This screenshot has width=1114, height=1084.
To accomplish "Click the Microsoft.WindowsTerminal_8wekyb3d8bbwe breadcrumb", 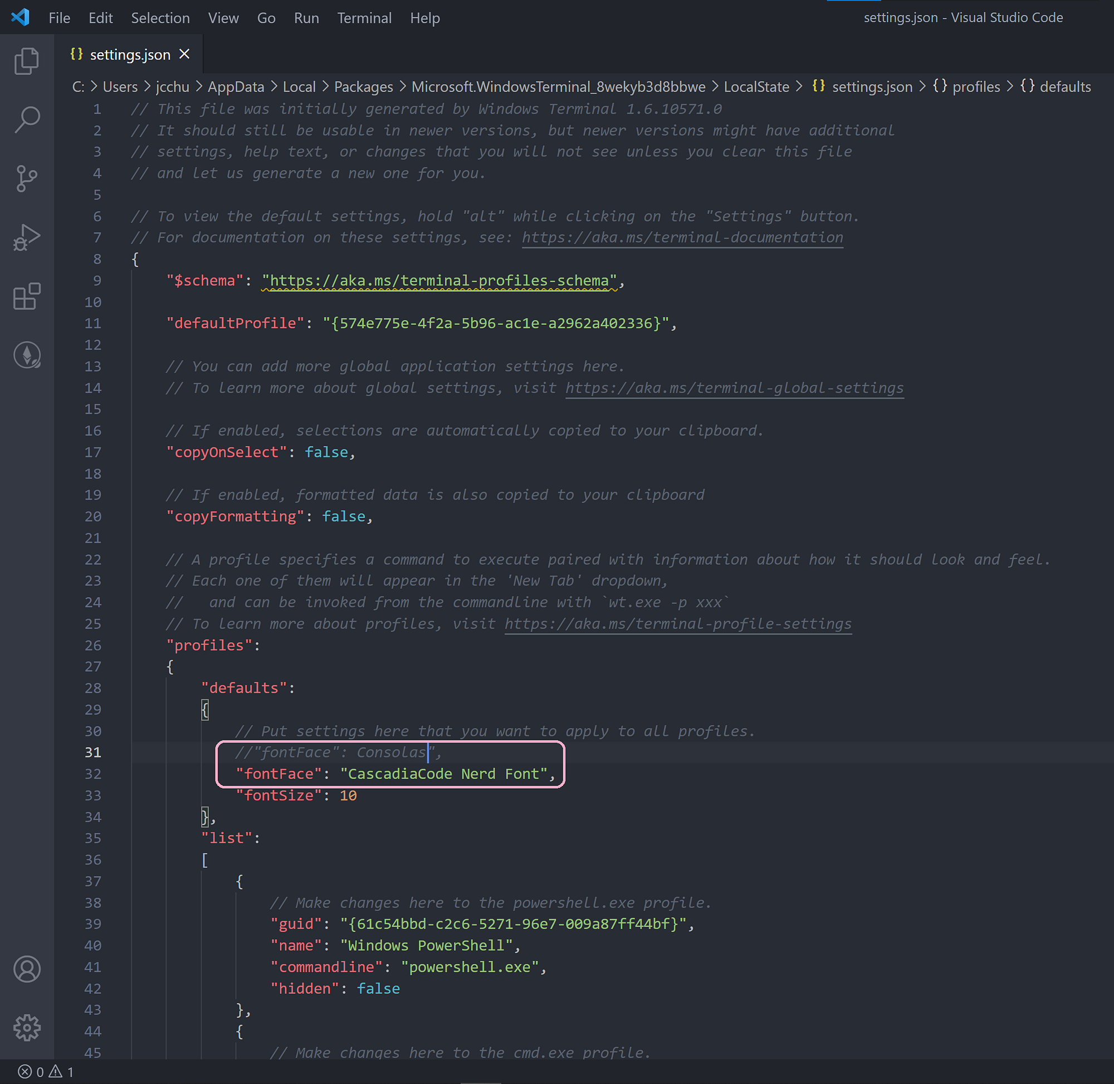I will (x=559, y=86).
